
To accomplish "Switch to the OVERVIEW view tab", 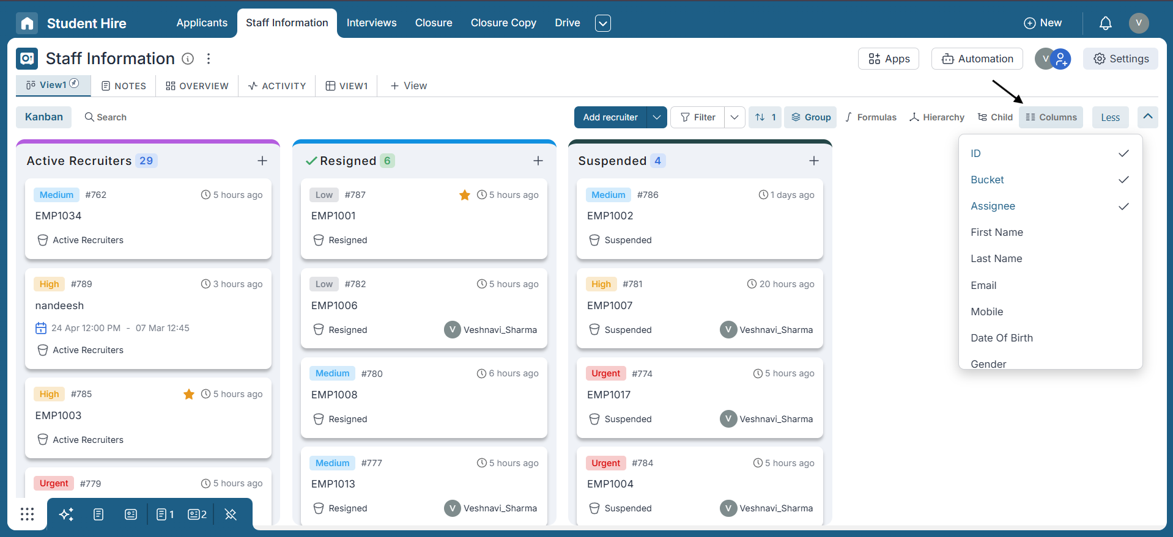I will (197, 86).
